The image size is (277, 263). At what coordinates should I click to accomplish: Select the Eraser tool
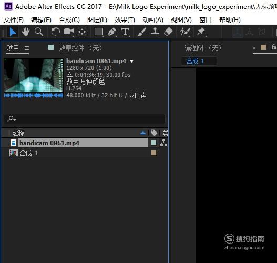(x=168, y=32)
